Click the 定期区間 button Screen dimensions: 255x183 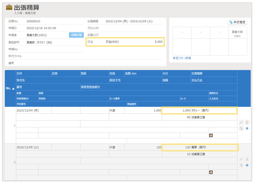click(76, 35)
